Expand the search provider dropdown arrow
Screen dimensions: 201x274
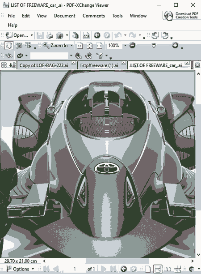pyautogui.click(x=26, y=56)
